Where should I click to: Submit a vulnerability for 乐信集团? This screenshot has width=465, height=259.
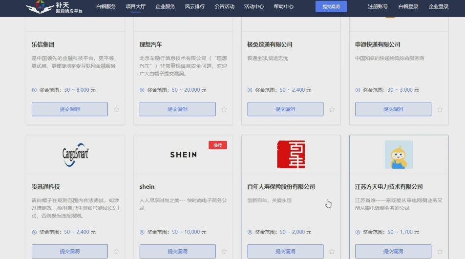pos(70,109)
